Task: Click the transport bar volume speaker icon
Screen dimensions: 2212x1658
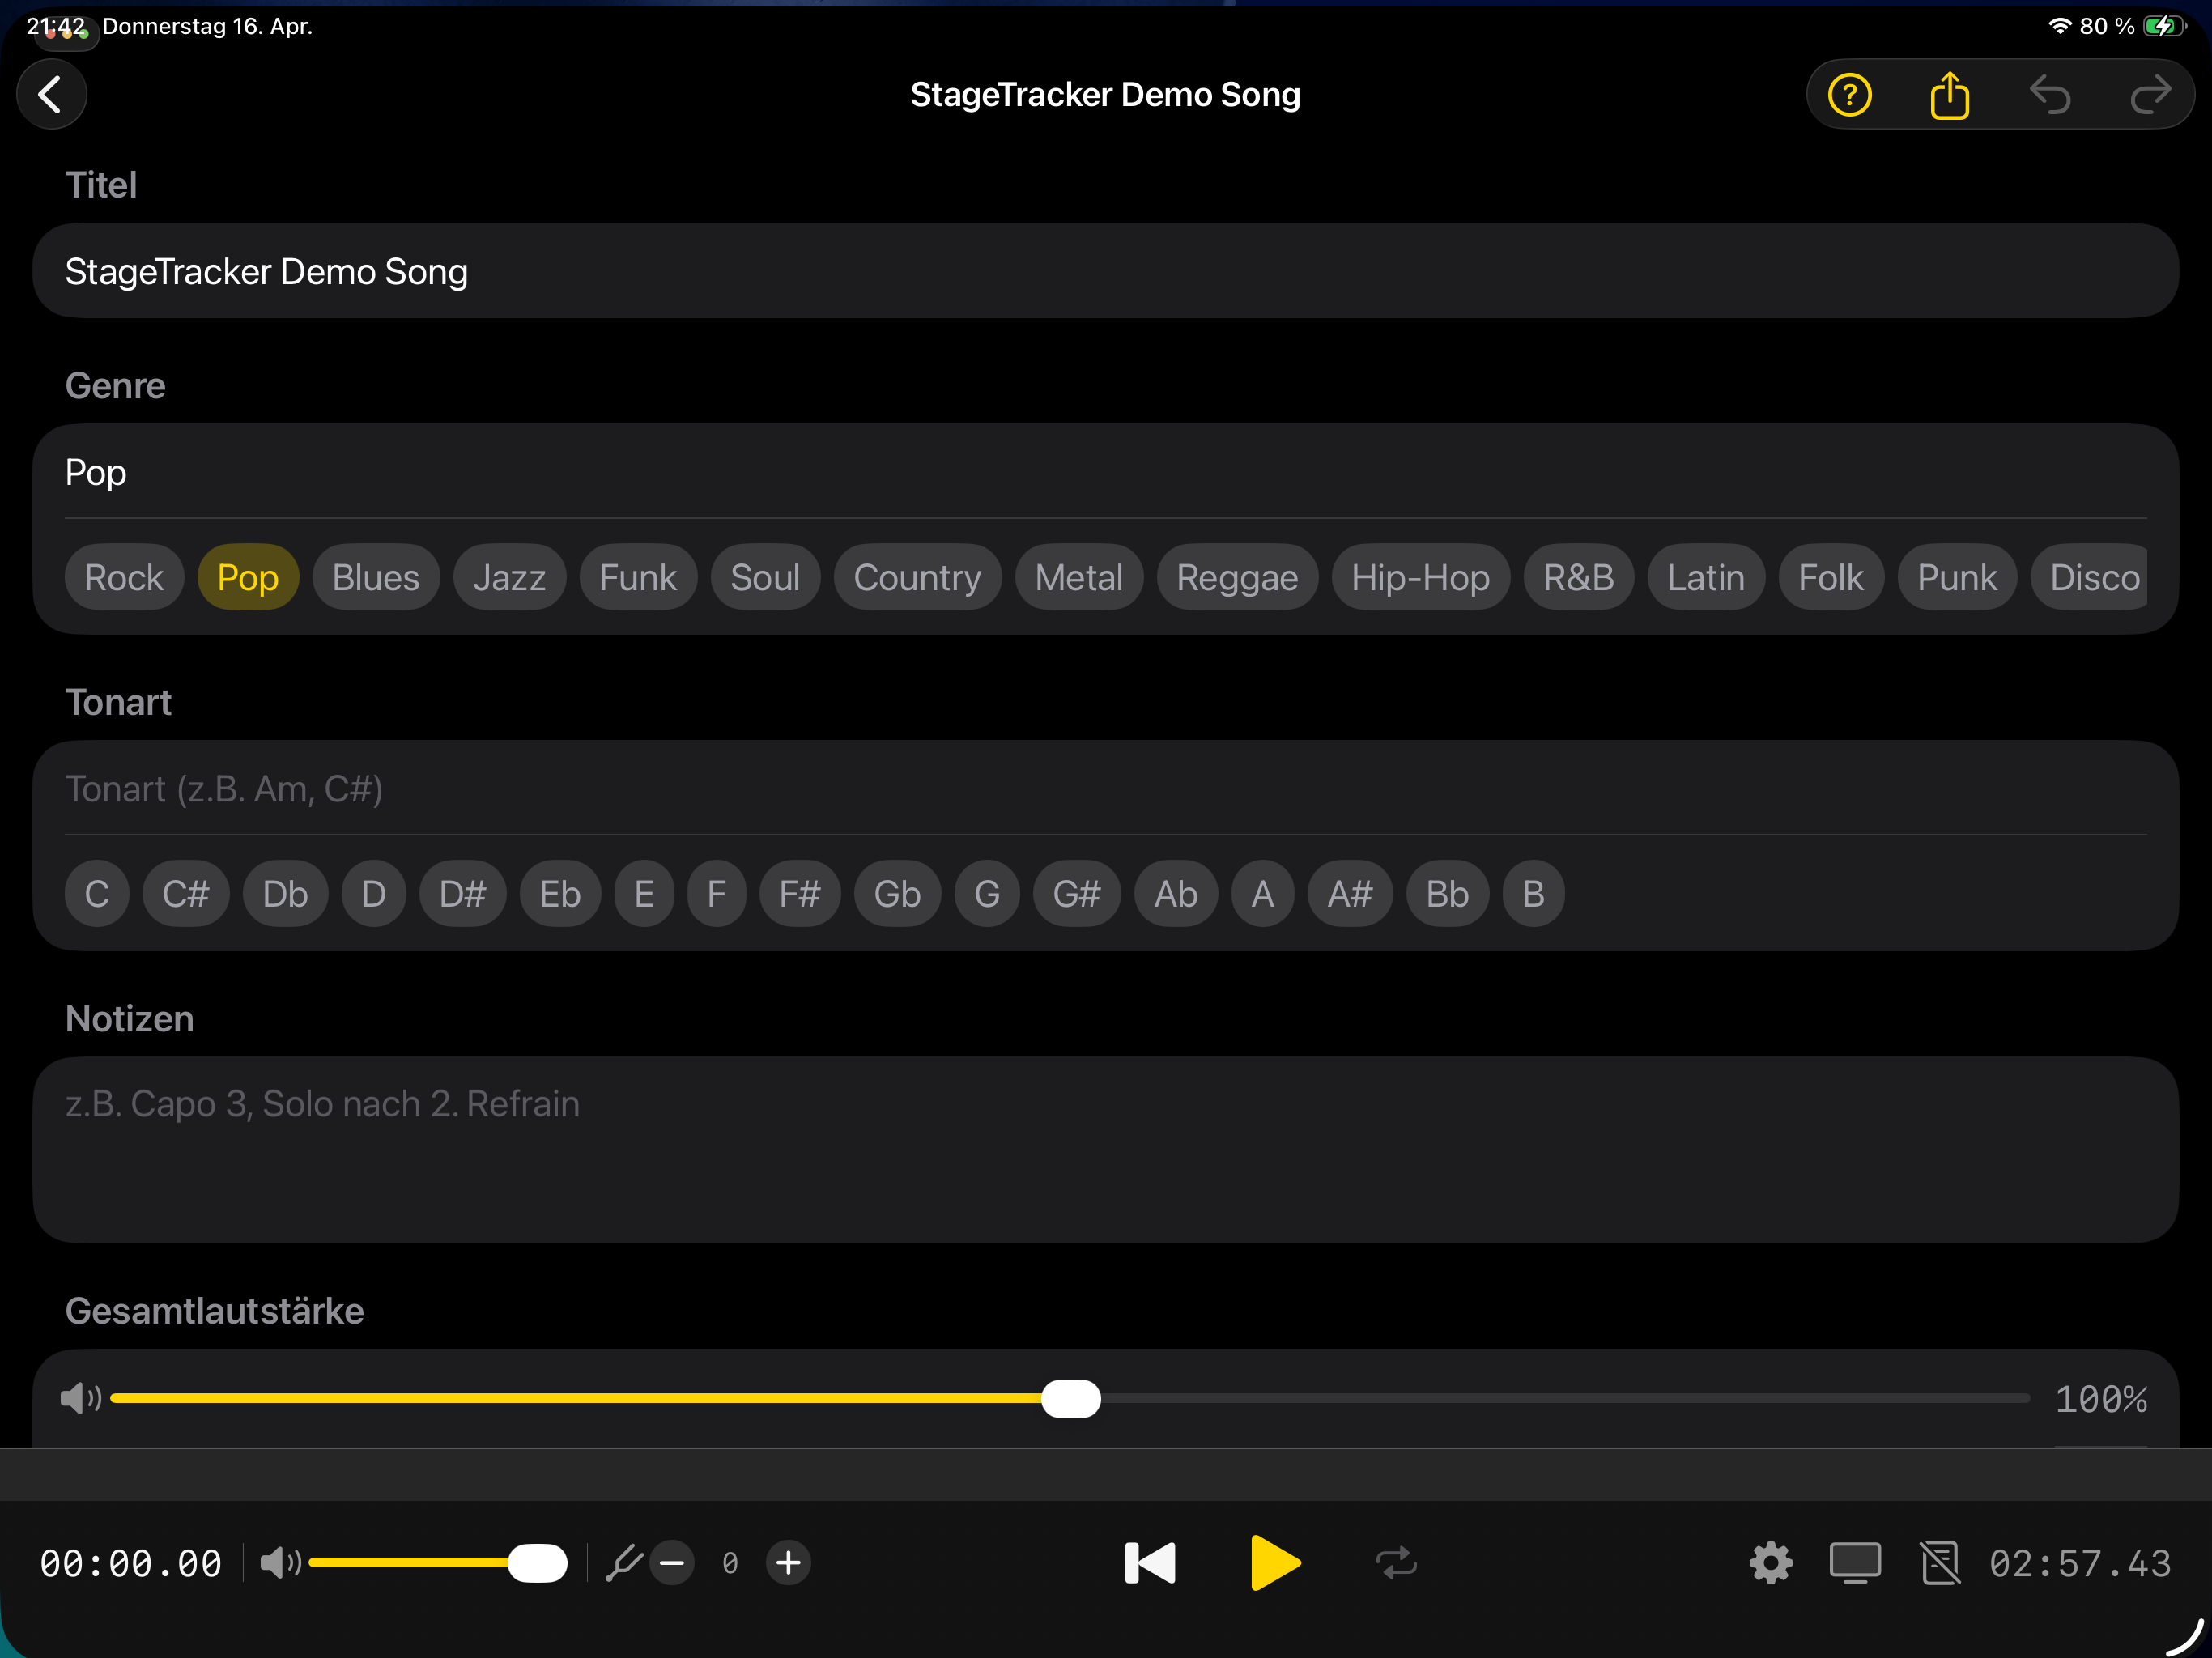Action: [x=280, y=1562]
